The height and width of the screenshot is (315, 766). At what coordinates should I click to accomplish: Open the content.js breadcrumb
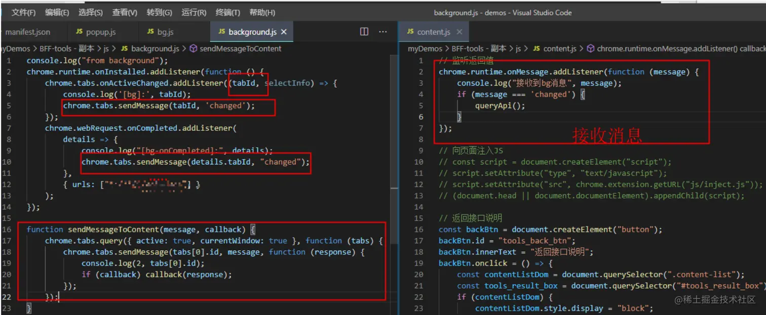[x=560, y=49]
